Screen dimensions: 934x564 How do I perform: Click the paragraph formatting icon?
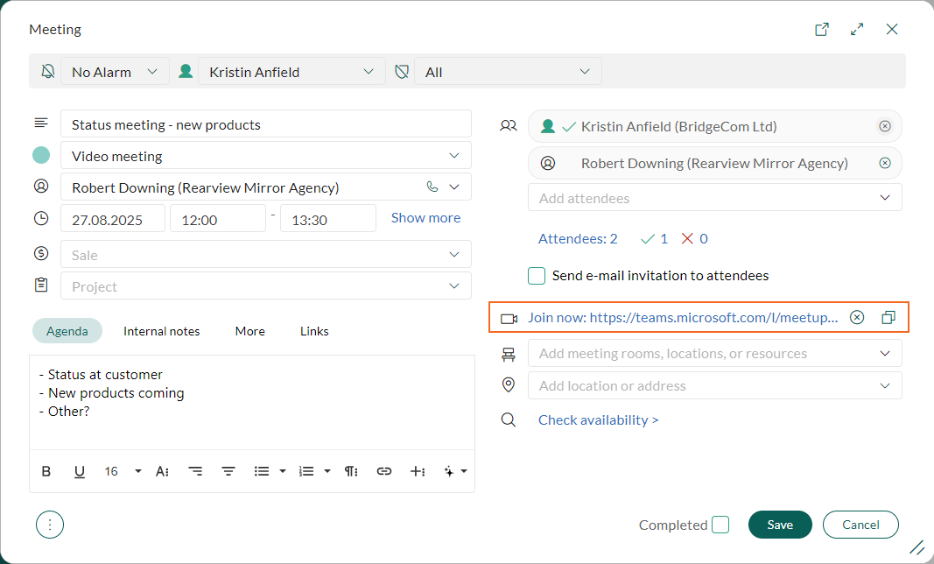351,470
